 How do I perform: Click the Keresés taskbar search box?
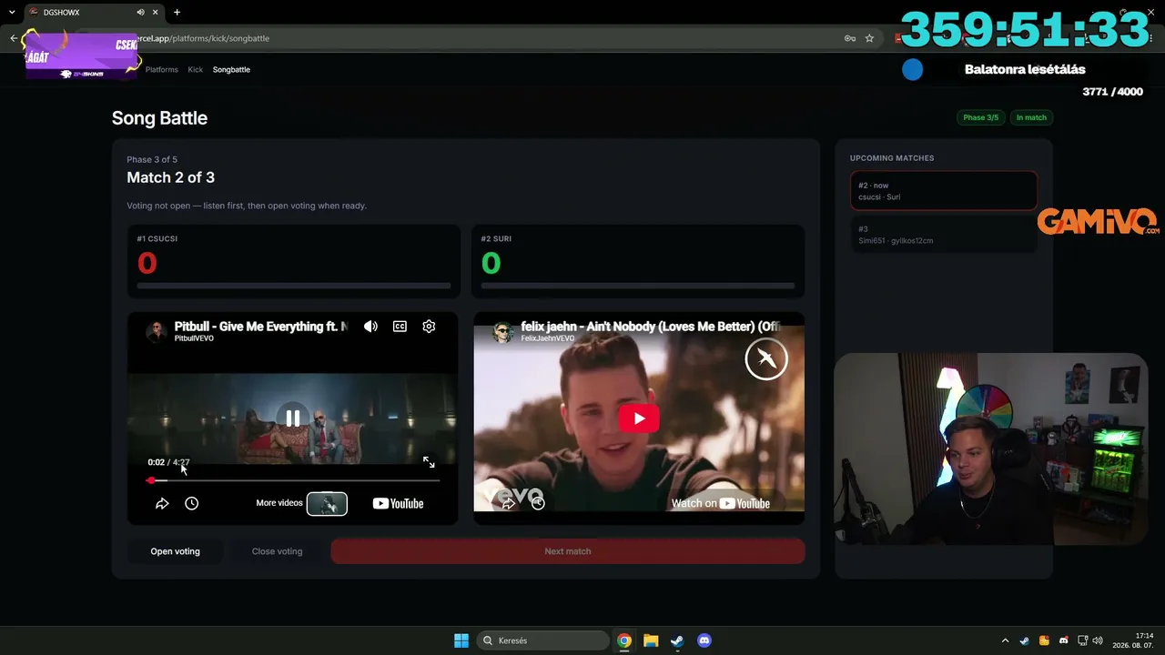543,640
